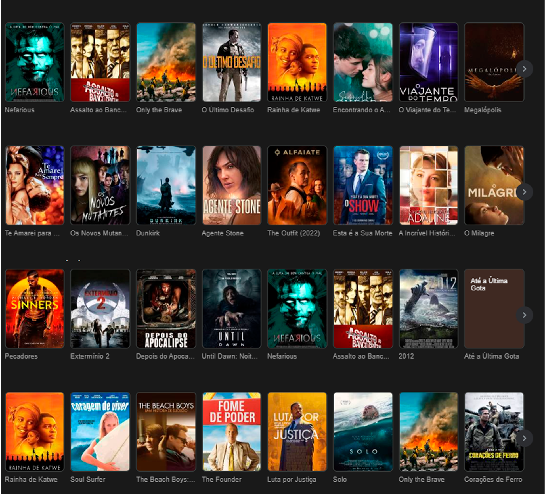Click the 'Luta por Justiça' title text

[292, 480]
